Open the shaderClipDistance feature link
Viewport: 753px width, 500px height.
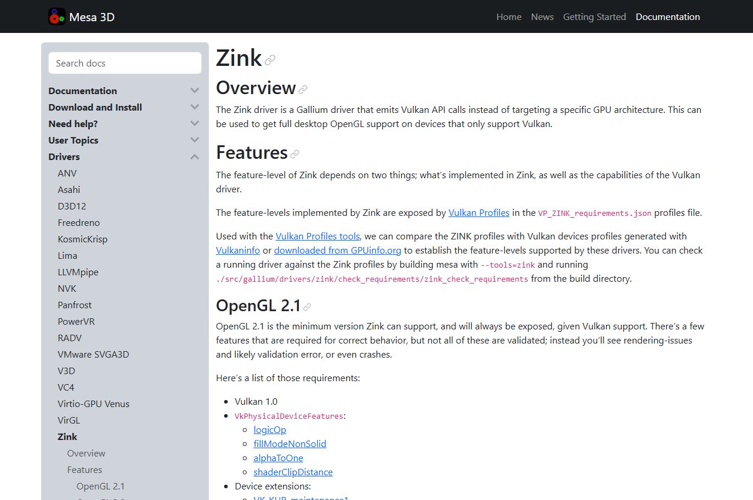(293, 472)
